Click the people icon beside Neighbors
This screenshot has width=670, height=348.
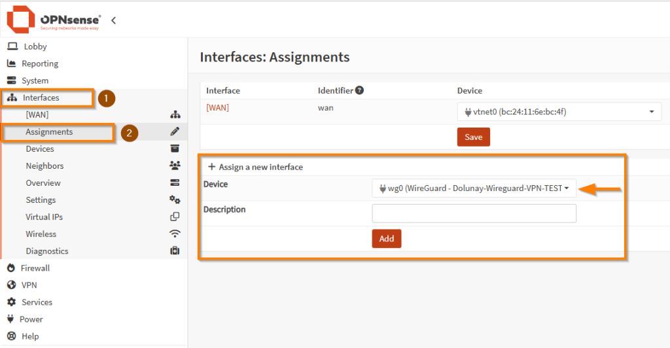point(175,166)
